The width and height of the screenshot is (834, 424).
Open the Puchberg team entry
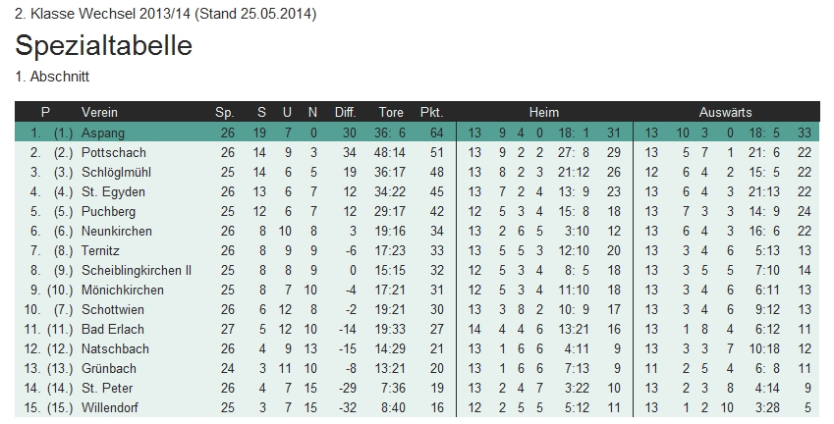[x=108, y=211]
